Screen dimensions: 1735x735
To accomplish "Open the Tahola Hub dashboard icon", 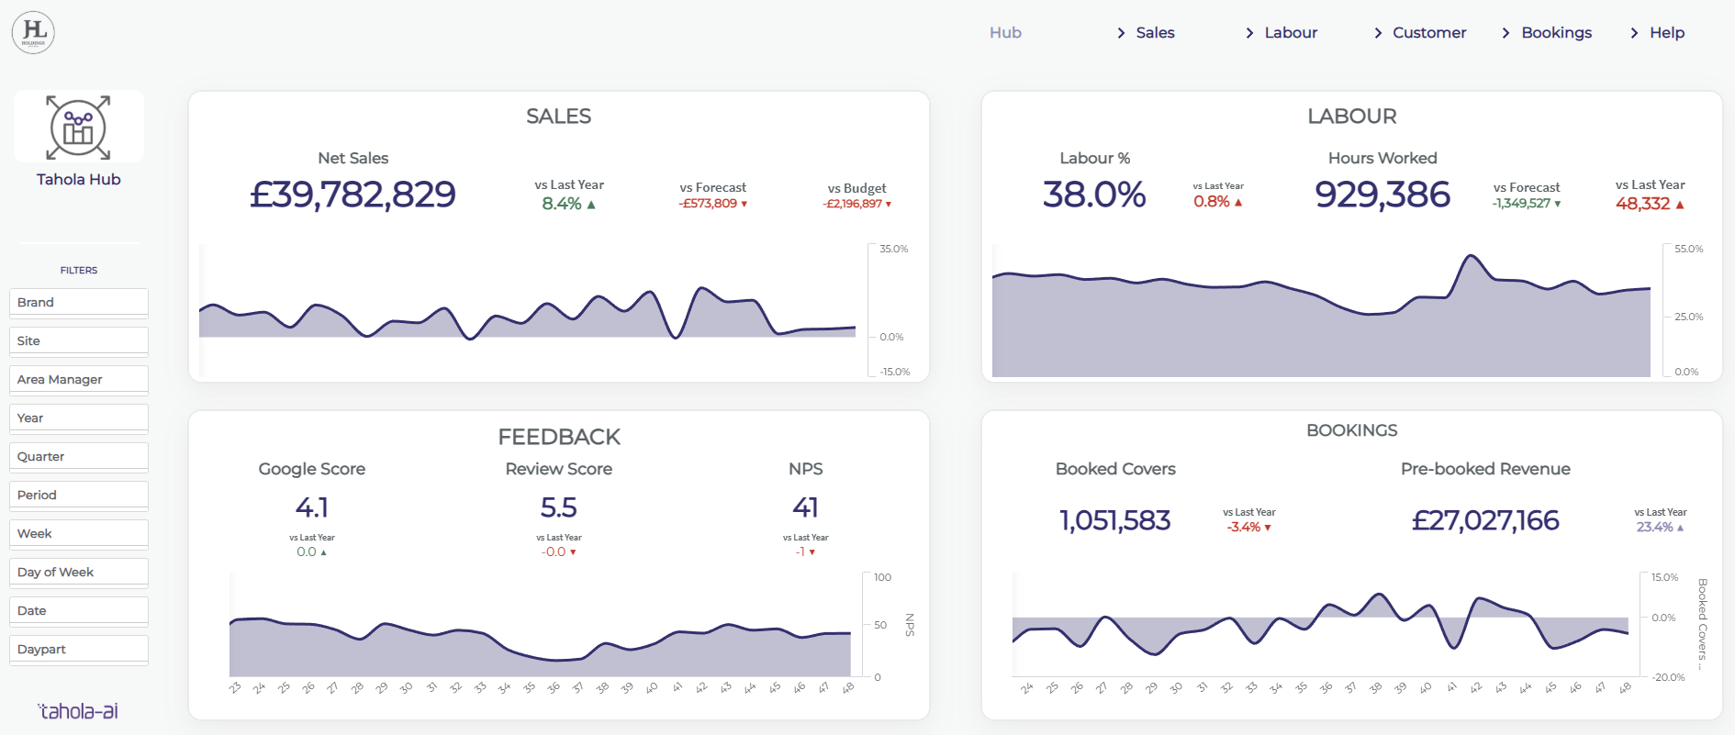I will tap(79, 128).
